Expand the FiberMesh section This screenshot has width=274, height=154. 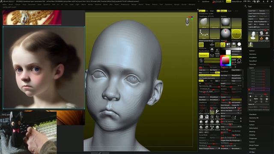point(253,114)
